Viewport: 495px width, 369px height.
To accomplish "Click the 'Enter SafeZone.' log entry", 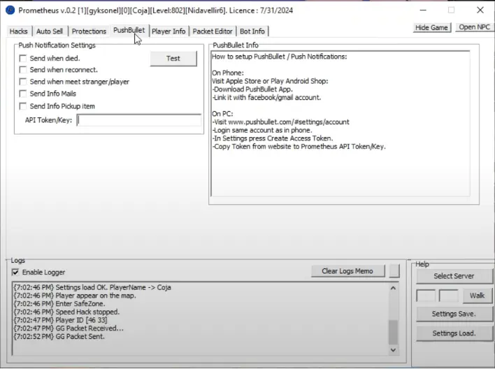I will pyautogui.click(x=59, y=304).
